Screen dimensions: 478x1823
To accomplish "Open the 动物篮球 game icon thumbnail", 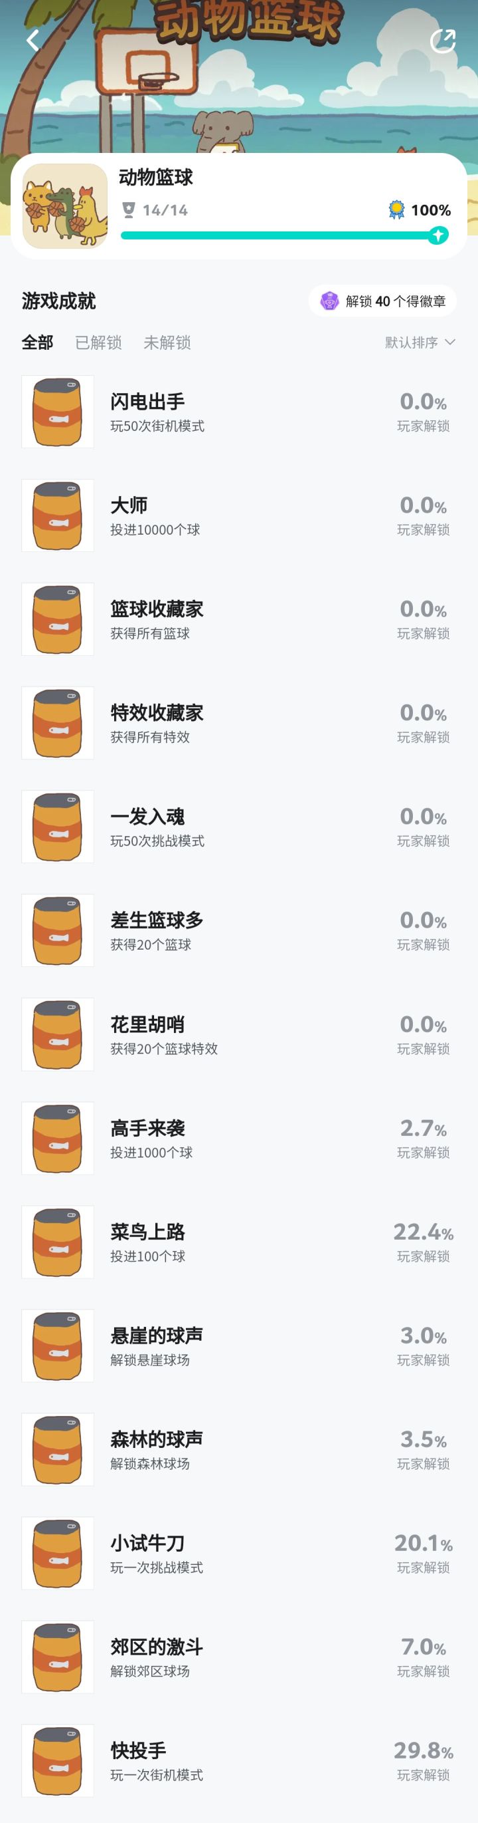I will click(x=65, y=206).
